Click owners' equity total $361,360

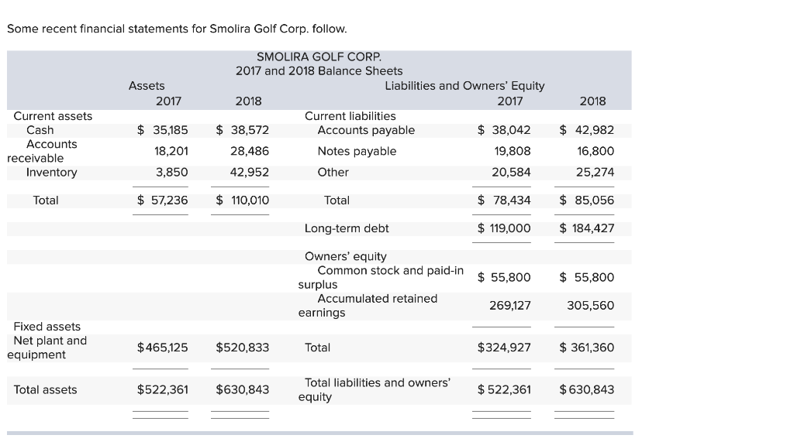(x=586, y=348)
